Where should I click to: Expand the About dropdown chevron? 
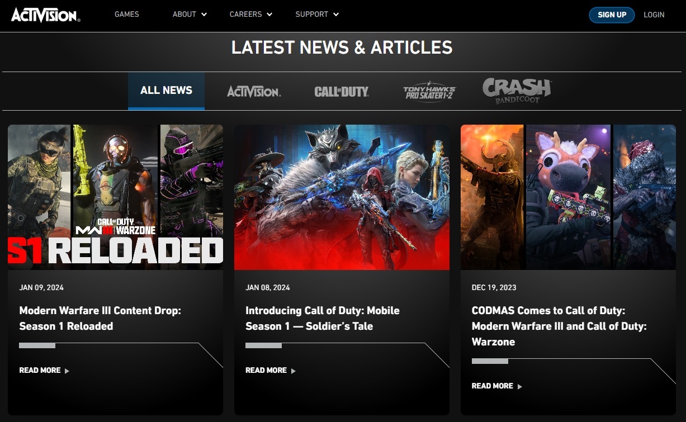(x=204, y=15)
